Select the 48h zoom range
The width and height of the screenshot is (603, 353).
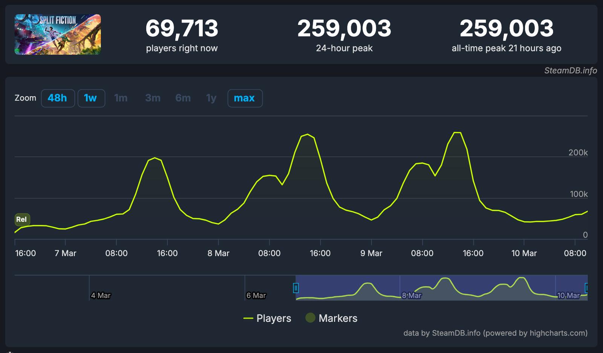(x=58, y=98)
